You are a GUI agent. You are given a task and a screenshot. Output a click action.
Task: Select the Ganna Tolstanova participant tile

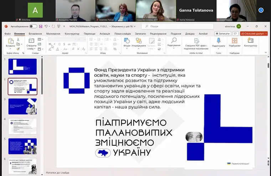(196, 11)
